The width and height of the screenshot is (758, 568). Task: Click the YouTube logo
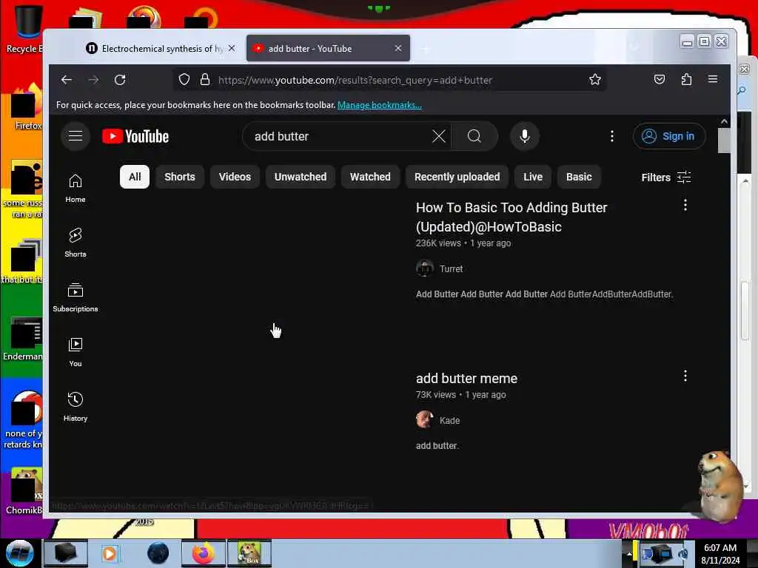tap(135, 137)
